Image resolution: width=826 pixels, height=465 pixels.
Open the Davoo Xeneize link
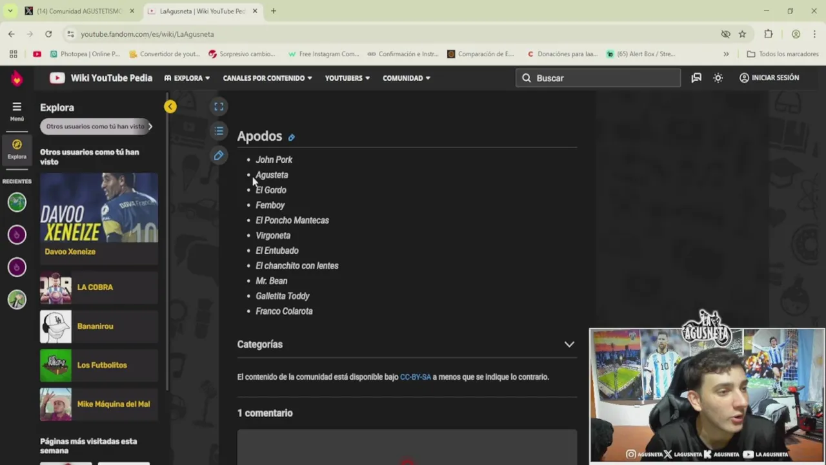point(70,252)
